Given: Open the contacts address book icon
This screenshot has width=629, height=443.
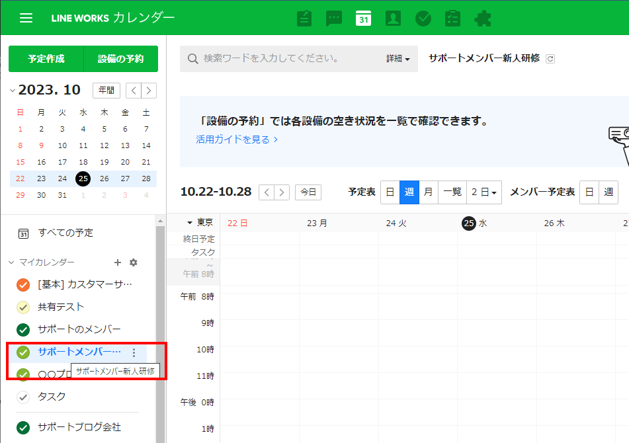Looking at the screenshot, I should (x=393, y=19).
